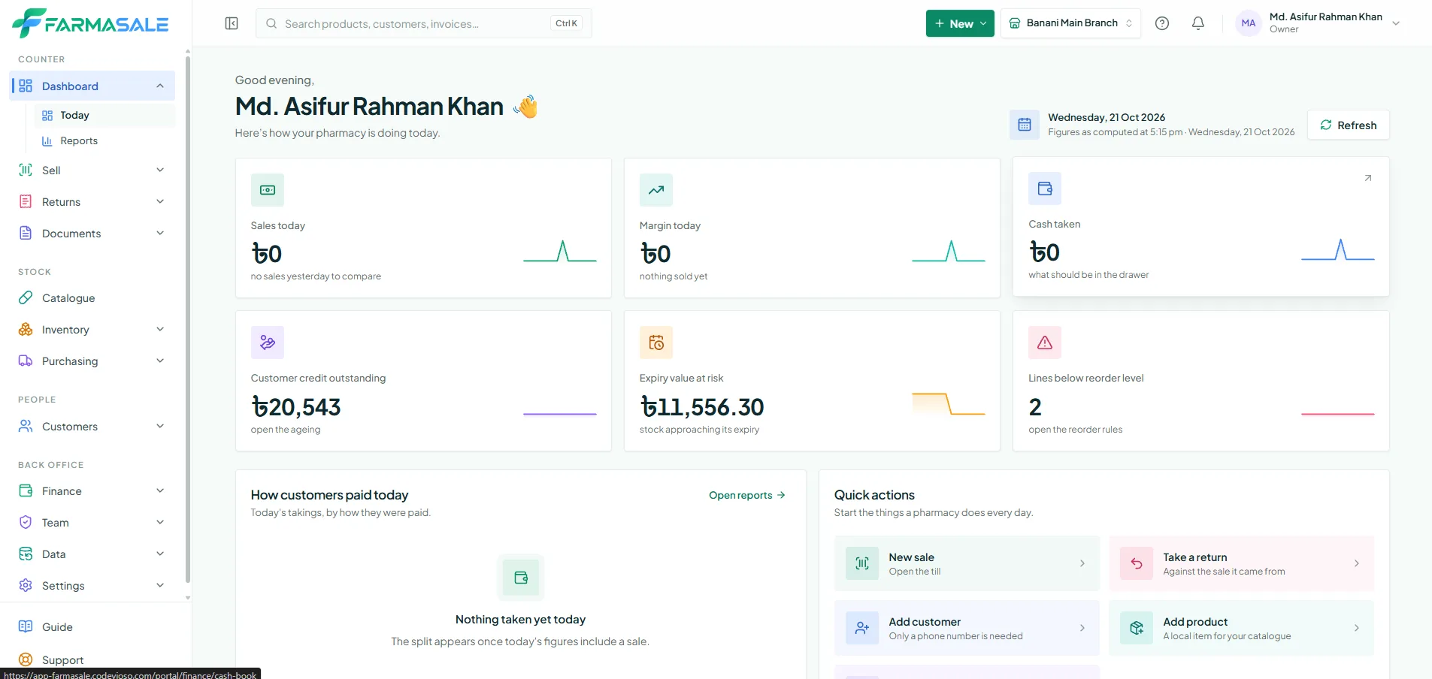Open the Cash taken card arrow icon
The image size is (1432, 679).
tap(1368, 178)
